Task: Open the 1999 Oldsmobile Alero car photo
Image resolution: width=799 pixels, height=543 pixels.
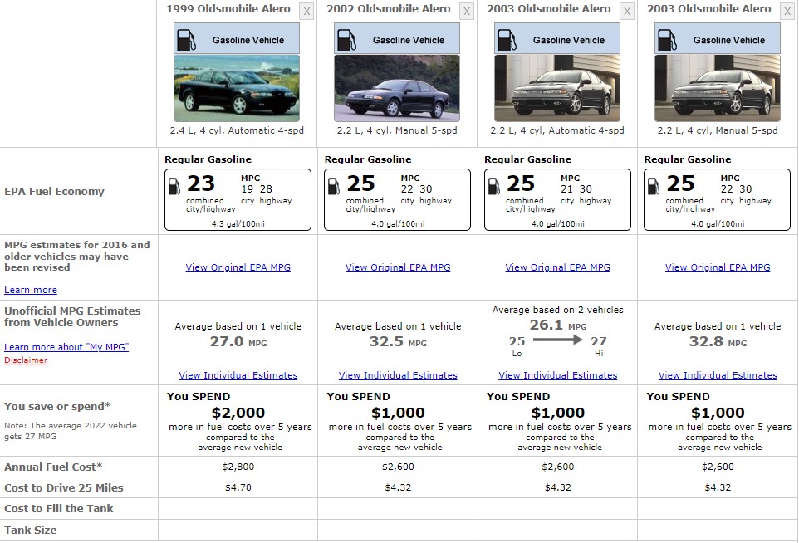Action: pyautogui.click(x=237, y=88)
